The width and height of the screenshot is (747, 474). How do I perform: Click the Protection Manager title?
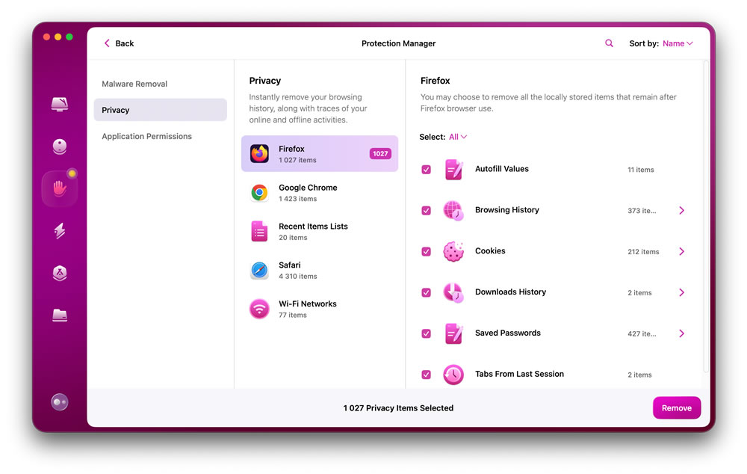(398, 43)
